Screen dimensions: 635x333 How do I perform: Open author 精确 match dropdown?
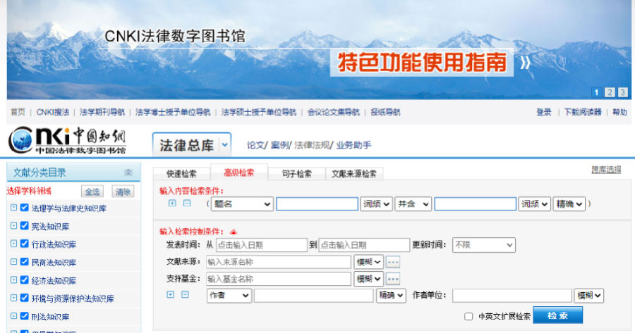(x=391, y=296)
